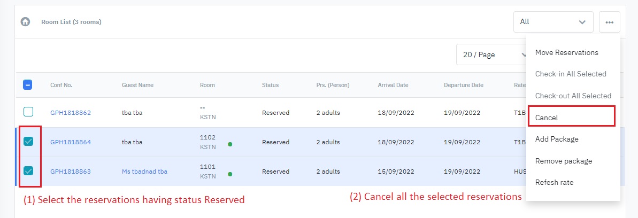Screen dimensions: 638x218
Task: Uncheck the box for reservation GPH1818863
Action: 28,171
